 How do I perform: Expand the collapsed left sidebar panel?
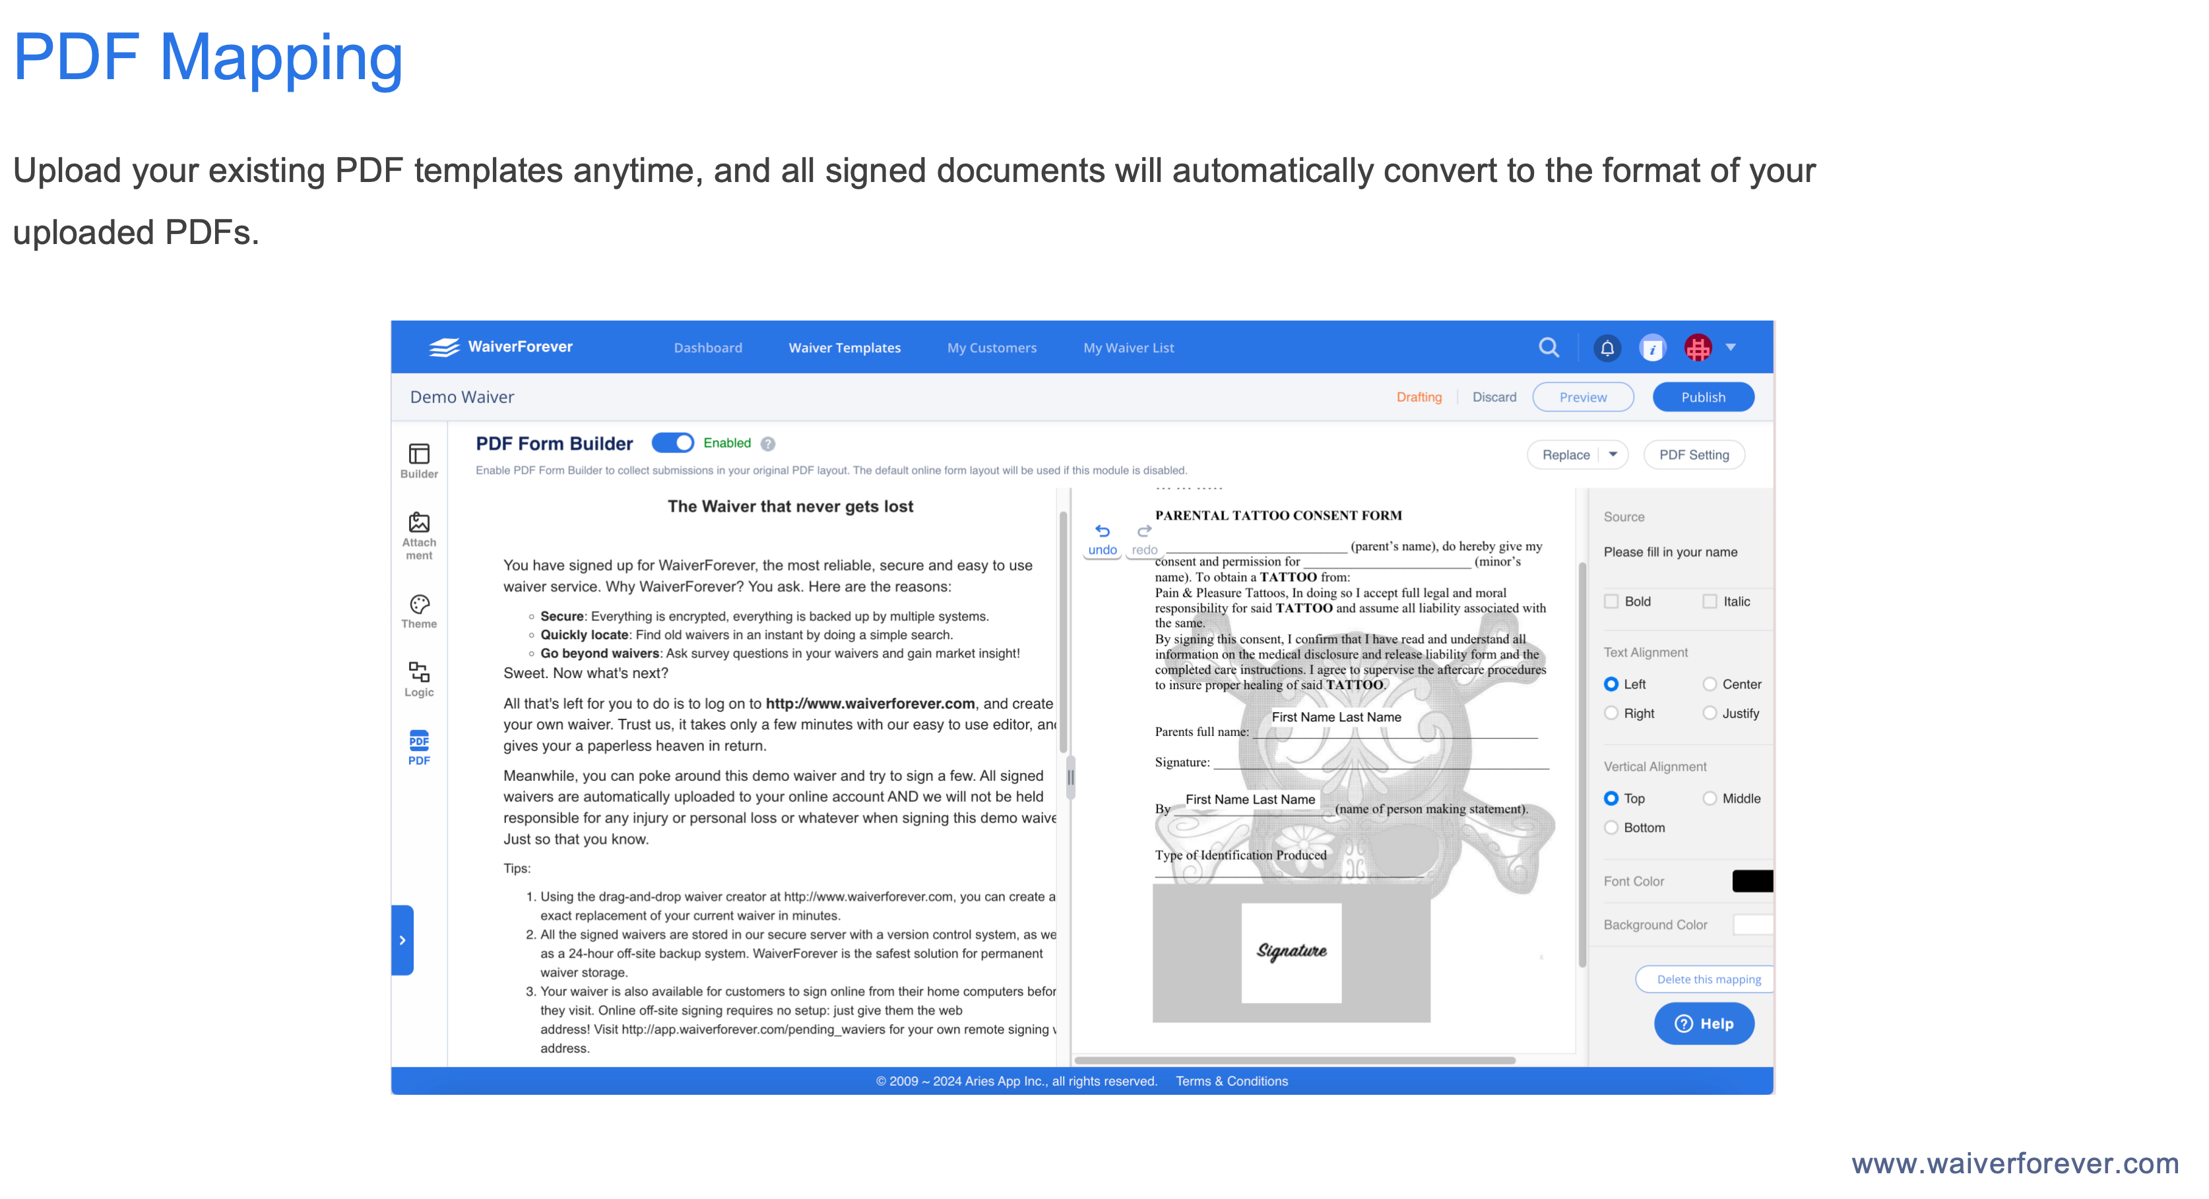click(403, 940)
